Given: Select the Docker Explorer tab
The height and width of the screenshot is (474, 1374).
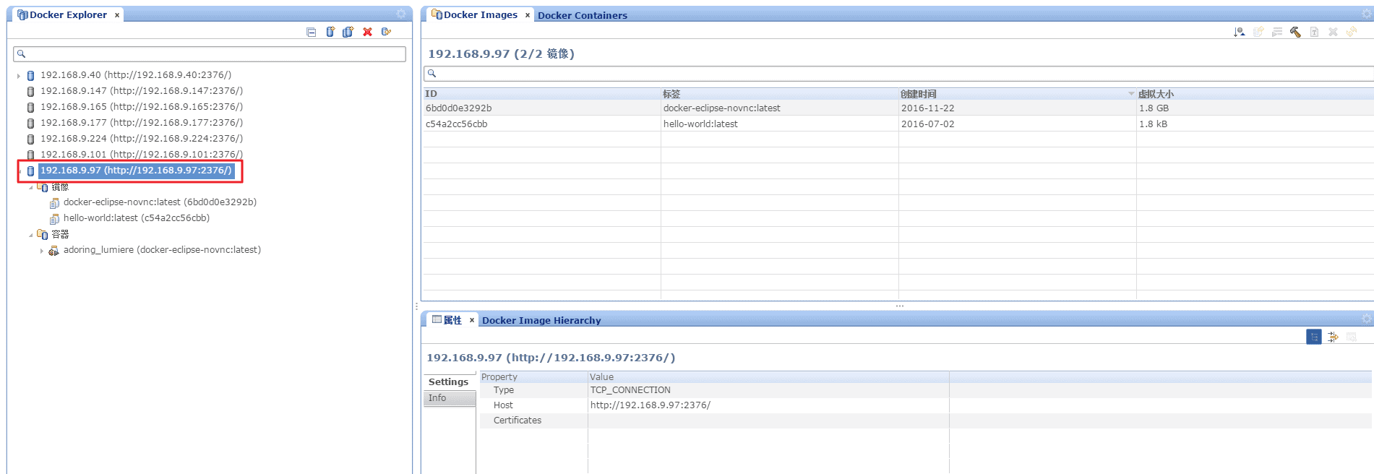Looking at the screenshot, I should (x=68, y=14).
